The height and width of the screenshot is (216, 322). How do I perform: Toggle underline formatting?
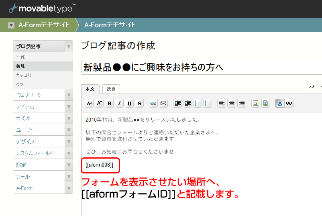tap(129, 103)
